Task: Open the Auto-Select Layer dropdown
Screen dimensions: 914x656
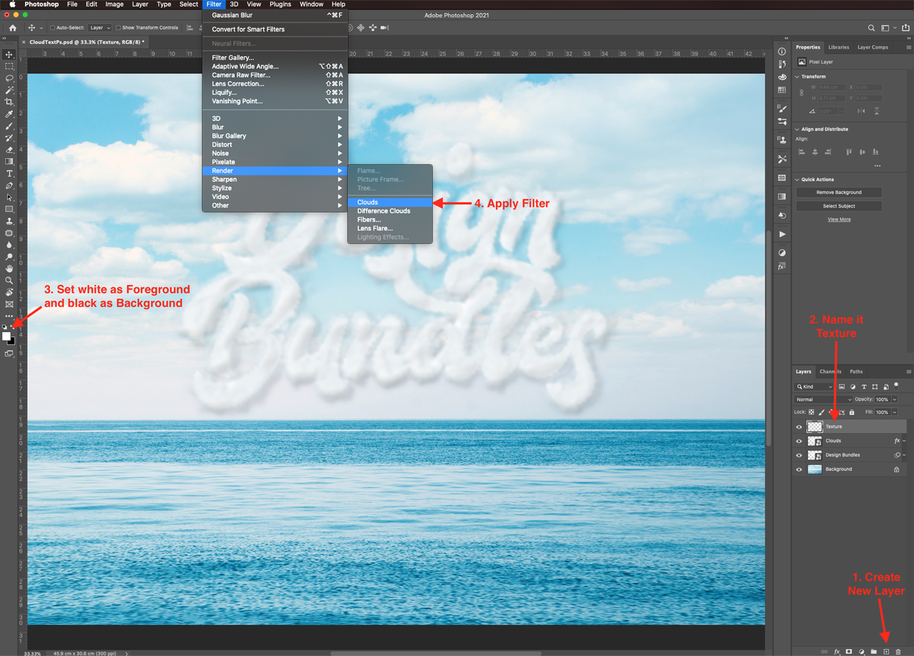Action: 100,27
